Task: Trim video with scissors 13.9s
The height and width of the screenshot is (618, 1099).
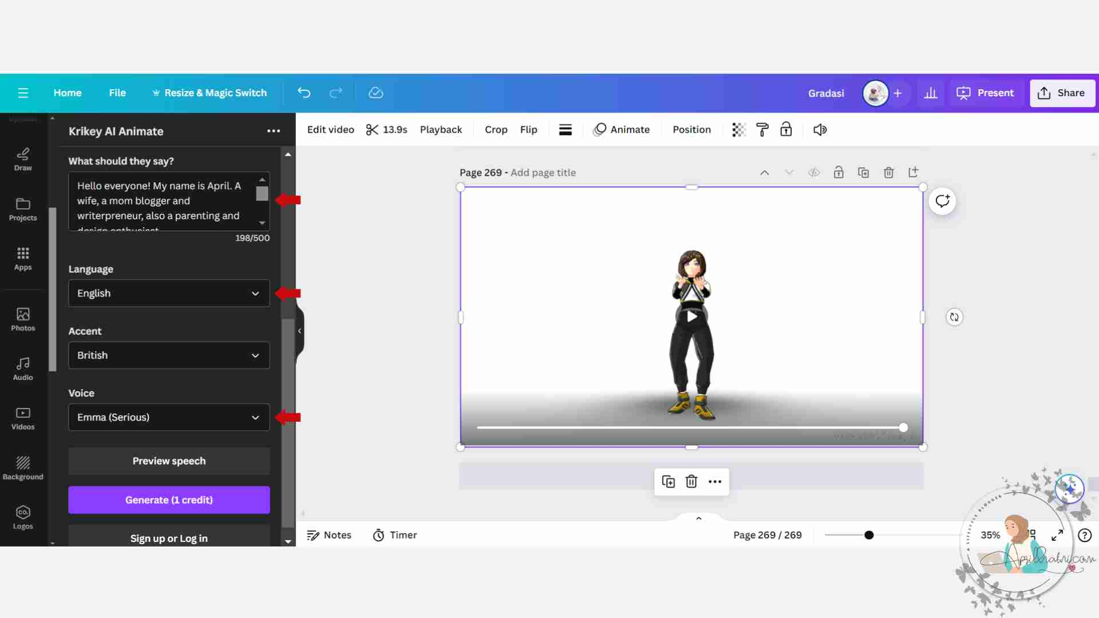Action: click(386, 129)
